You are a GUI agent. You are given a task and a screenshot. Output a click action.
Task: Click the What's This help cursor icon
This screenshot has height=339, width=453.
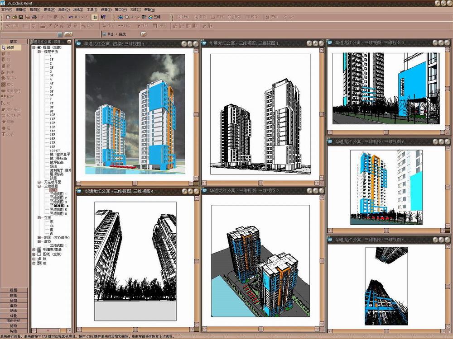click(x=103, y=17)
